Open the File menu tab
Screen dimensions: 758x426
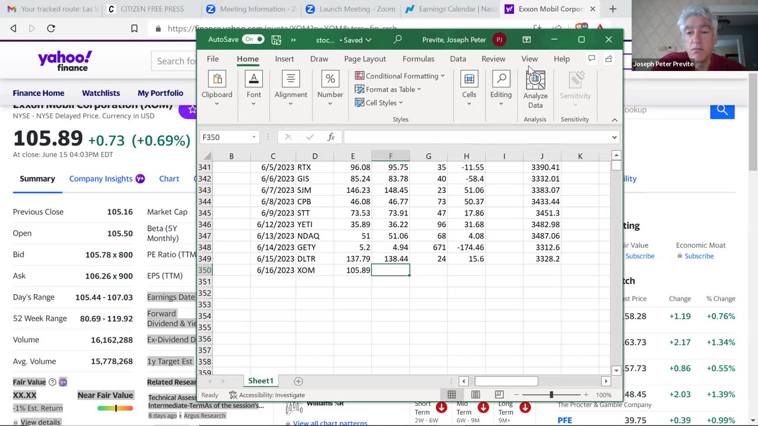click(213, 59)
